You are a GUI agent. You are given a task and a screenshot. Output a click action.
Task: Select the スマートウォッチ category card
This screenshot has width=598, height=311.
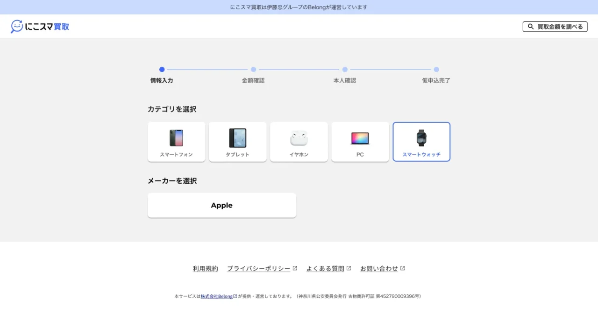coord(421,142)
